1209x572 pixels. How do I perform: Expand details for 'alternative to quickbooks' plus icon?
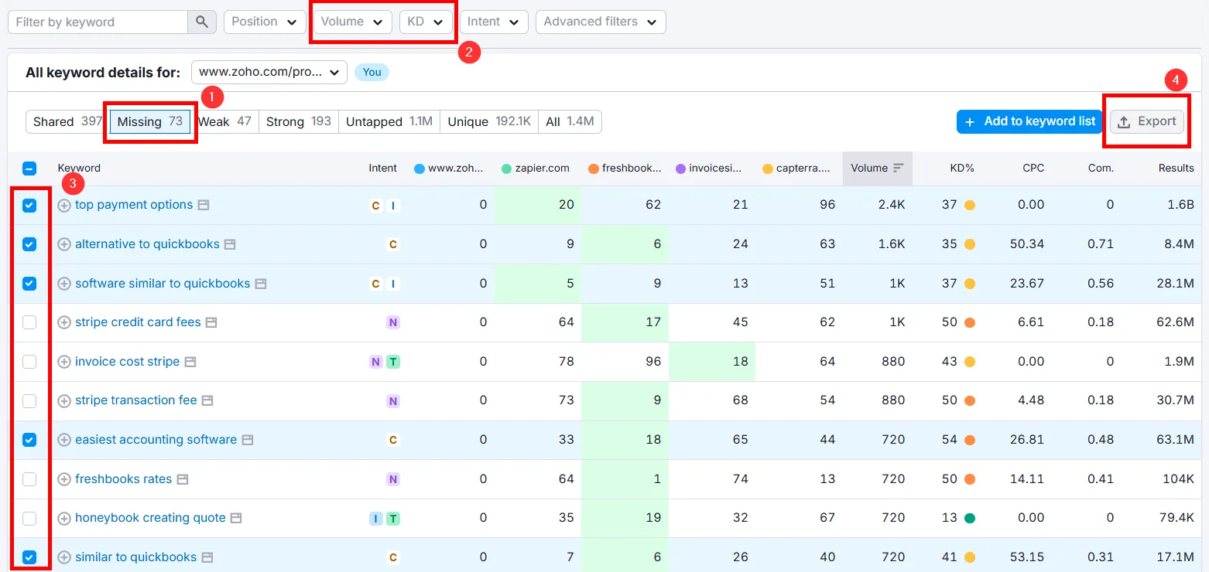pyautogui.click(x=64, y=244)
